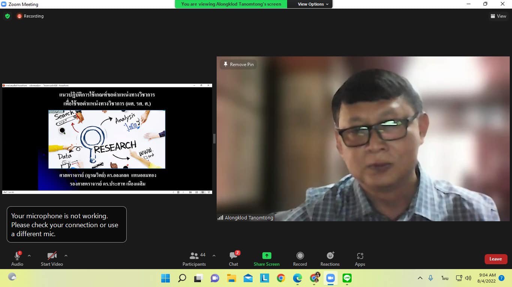Screen dimensions: 512x287
Task: Open the Chat panel
Action: pos(234,259)
